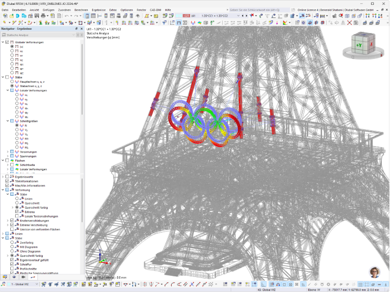Click bottom toolbar red X snap icon
390x292 pixels.
tap(192, 284)
